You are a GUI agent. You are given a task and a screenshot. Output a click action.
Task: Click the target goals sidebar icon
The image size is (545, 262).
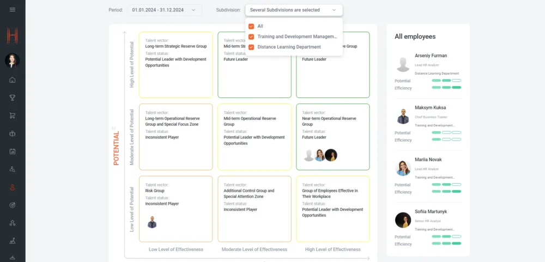point(13,205)
